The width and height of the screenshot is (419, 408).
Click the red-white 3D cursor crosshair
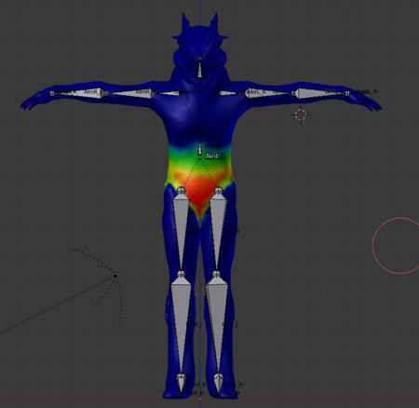(301, 115)
